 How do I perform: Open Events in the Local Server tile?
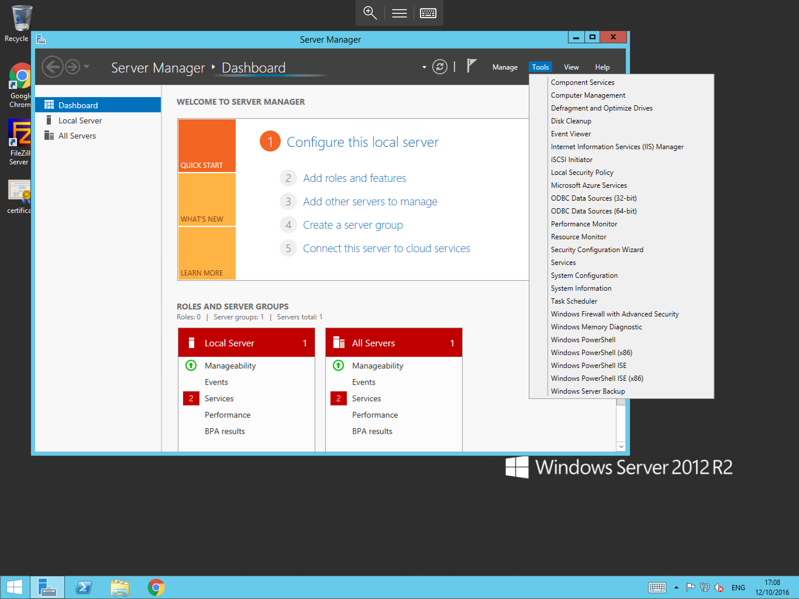216,382
